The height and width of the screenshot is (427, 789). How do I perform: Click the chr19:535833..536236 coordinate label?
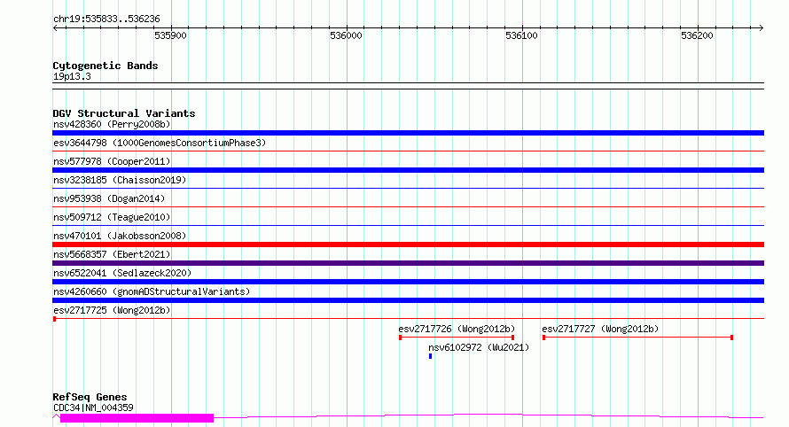point(106,19)
